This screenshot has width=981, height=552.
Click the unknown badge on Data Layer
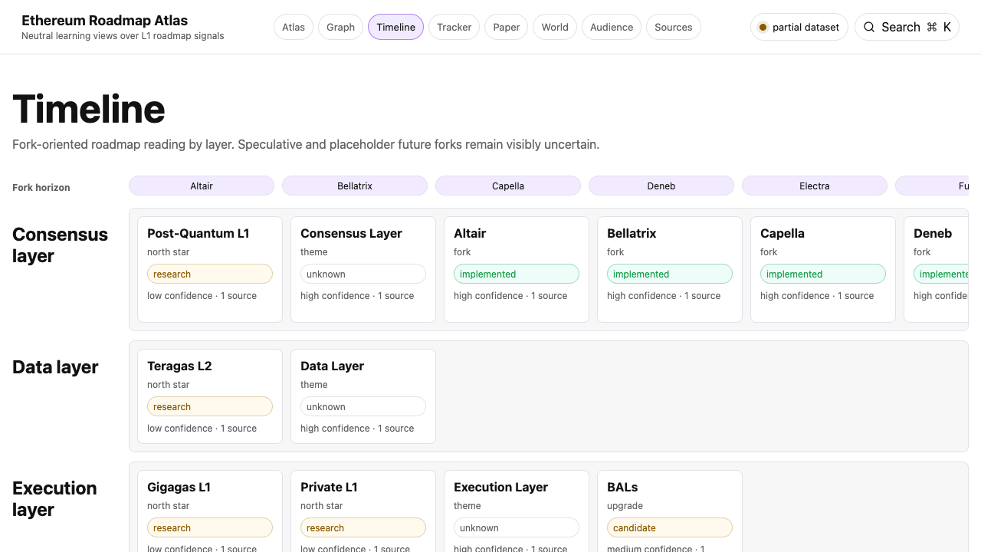[363, 406]
